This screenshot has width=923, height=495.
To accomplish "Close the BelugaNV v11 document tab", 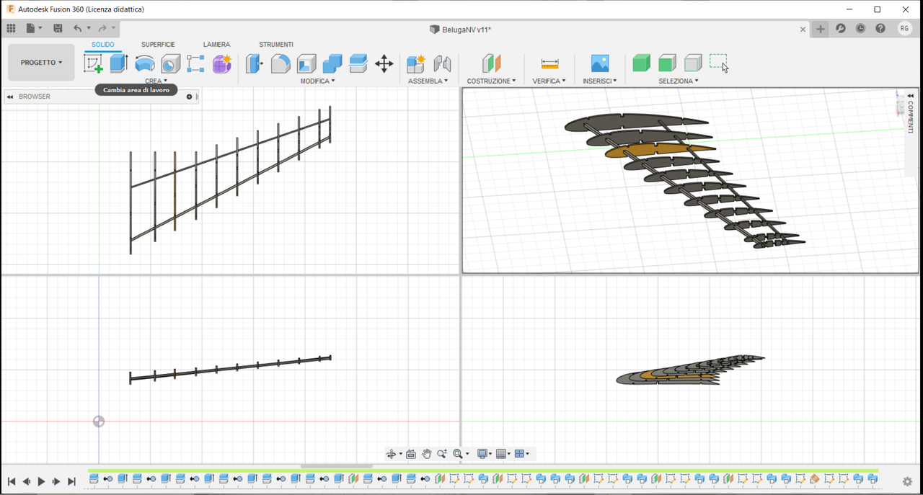I will pos(803,30).
